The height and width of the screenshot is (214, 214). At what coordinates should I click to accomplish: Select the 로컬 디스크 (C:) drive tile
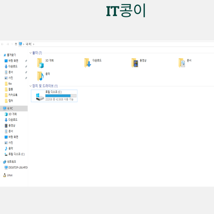point(54,96)
